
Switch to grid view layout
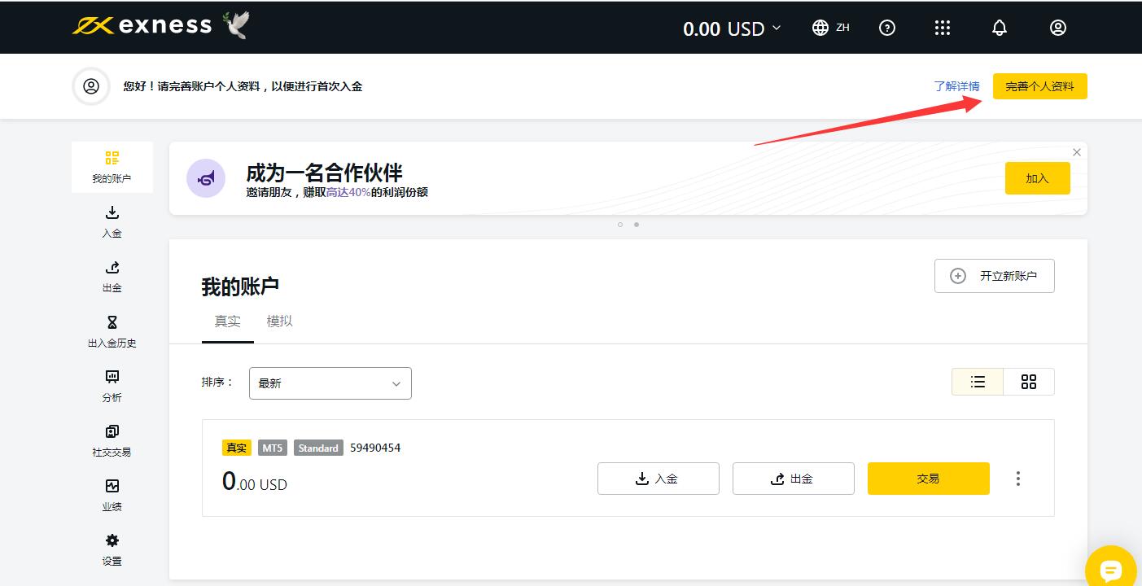click(x=1029, y=382)
